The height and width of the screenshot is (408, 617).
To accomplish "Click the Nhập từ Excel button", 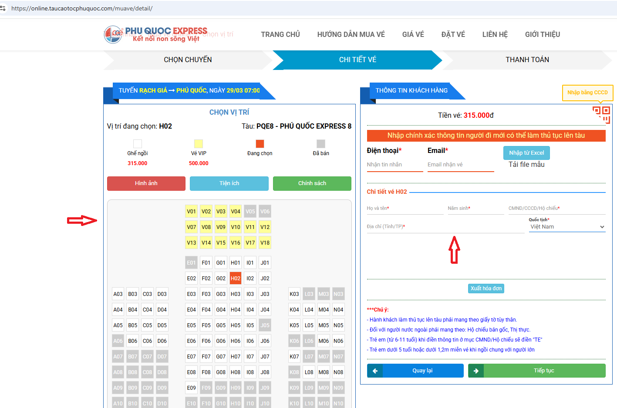I will [x=526, y=153].
